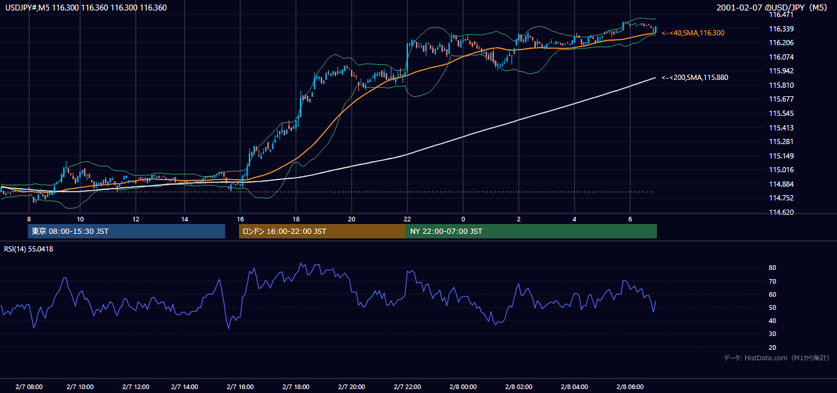Image resolution: width=837 pixels, height=393 pixels.
Task: Click the 115.942 price axis value
Action: tap(781, 71)
